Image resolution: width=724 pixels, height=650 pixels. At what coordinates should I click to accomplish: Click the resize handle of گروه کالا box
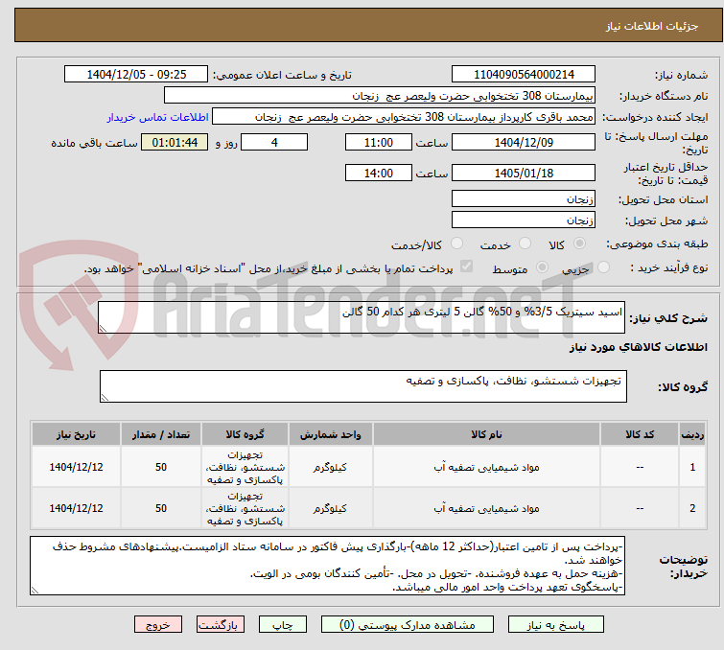coord(105,398)
